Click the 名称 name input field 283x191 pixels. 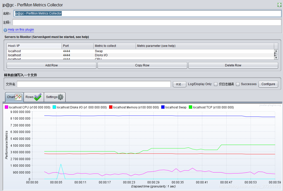pos(148,13)
